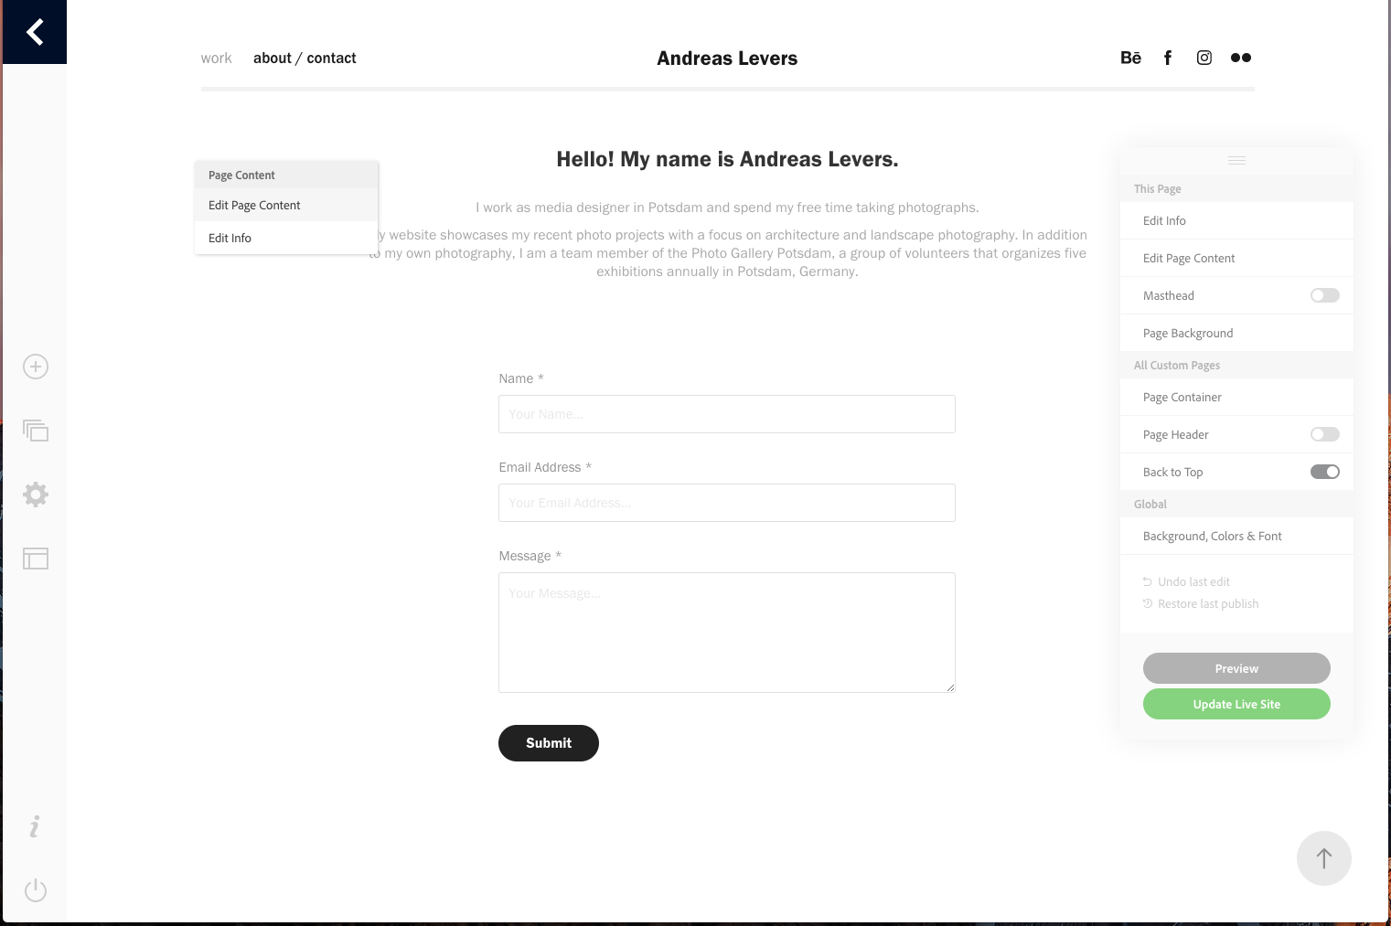The width and height of the screenshot is (1391, 926).
Task: Click the Instagram icon in the header
Action: click(1204, 58)
